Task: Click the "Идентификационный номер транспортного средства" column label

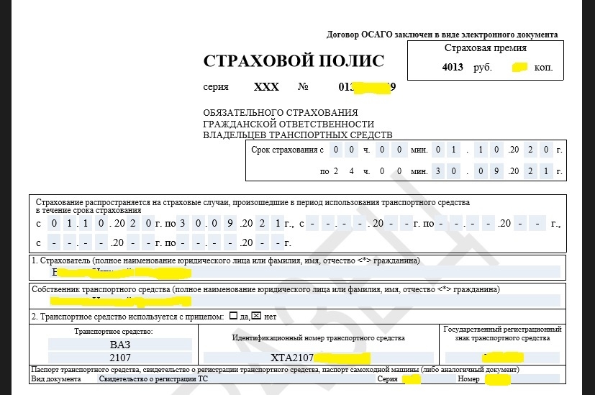Action: coord(319,337)
